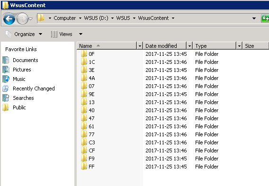This screenshot has width=269, height=186.
Task: Open address bar history dropdown
Action: tap(254, 18)
